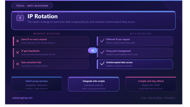Image resolution: width=190 pixels, height=107 pixels.
Task: Select 'Uninterrupted data access' text
Action: pyautogui.click(x=119, y=62)
